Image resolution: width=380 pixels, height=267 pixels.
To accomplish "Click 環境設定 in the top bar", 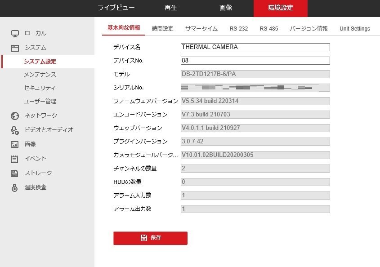I will tap(281, 8).
